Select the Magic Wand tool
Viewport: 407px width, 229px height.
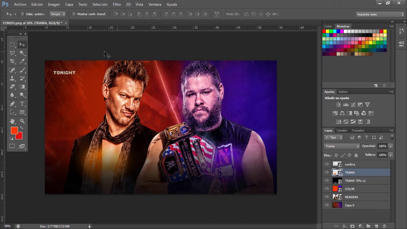22,53
